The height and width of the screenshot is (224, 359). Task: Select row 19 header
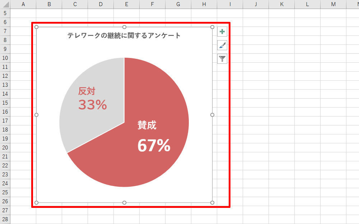5,138
